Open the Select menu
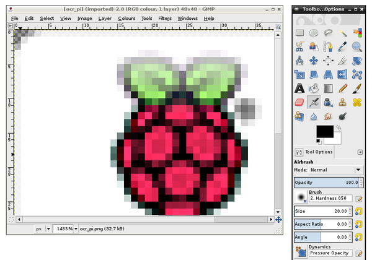The height and width of the screenshot is (260, 372). 46,18
